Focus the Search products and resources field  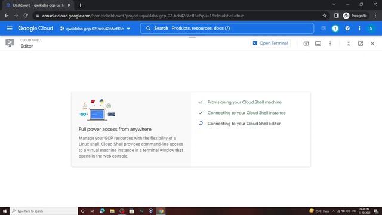pos(227,29)
